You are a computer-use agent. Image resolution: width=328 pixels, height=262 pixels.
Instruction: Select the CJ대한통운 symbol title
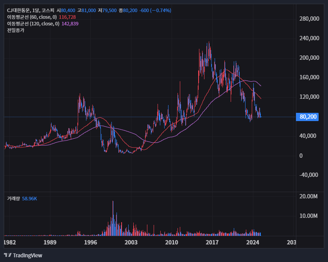19,11
